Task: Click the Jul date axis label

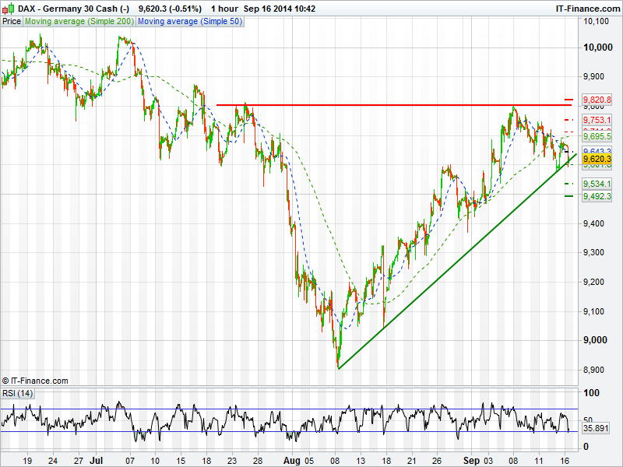Action: tap(96, 460)
